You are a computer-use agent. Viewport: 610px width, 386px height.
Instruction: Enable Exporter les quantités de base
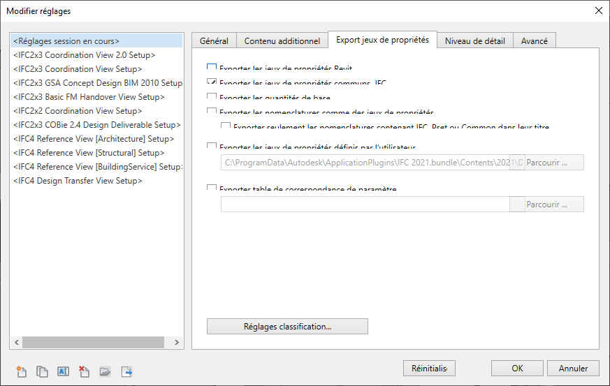point(212,96)
